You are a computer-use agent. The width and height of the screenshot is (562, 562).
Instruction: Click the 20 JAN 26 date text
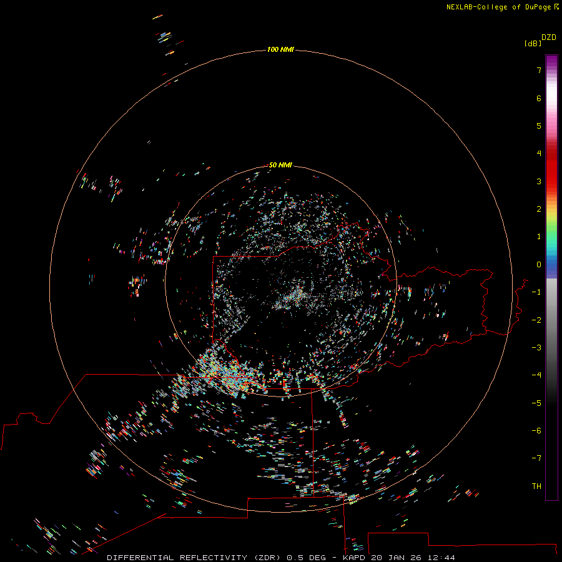coord(396,558)
